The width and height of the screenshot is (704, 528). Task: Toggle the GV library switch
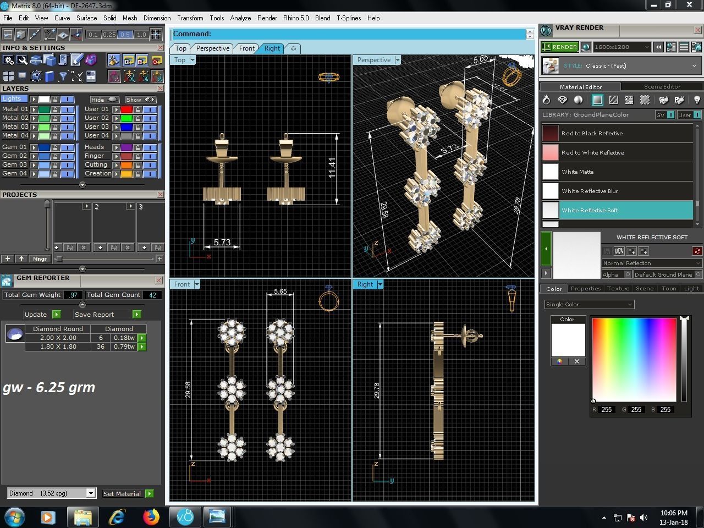670,115
